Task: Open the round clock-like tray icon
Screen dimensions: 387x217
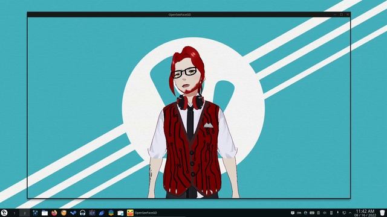Action: tap(305, 213)
